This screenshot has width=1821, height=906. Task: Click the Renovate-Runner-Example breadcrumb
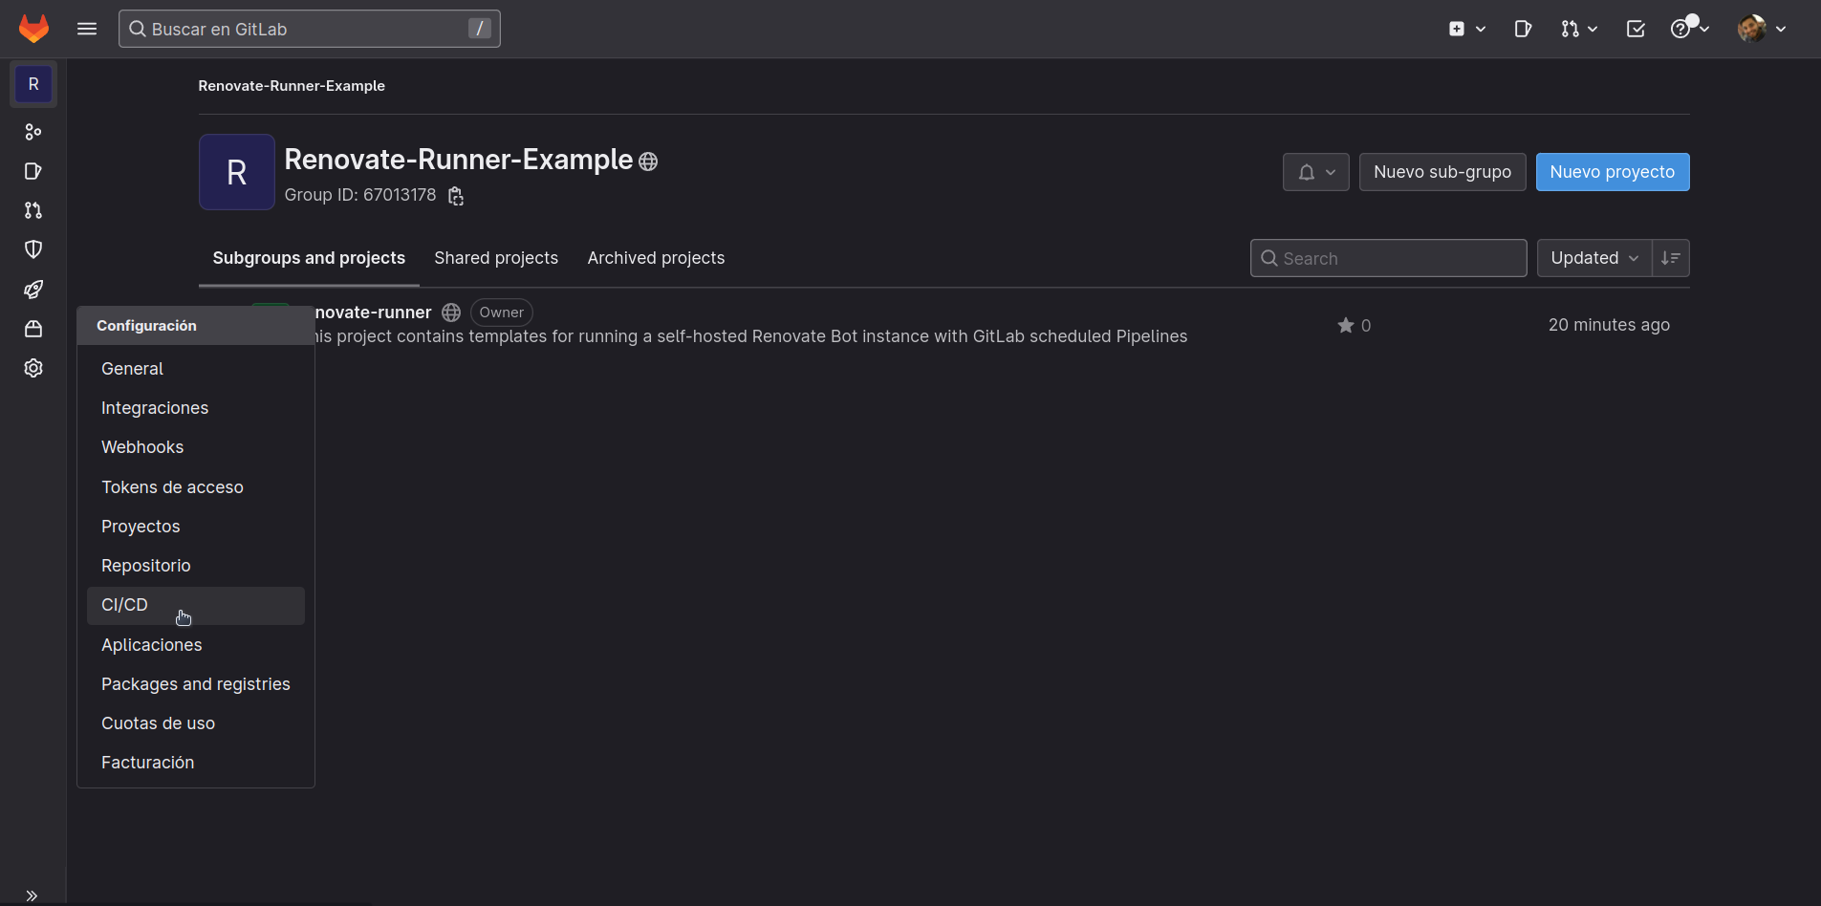tap(292, 86)
